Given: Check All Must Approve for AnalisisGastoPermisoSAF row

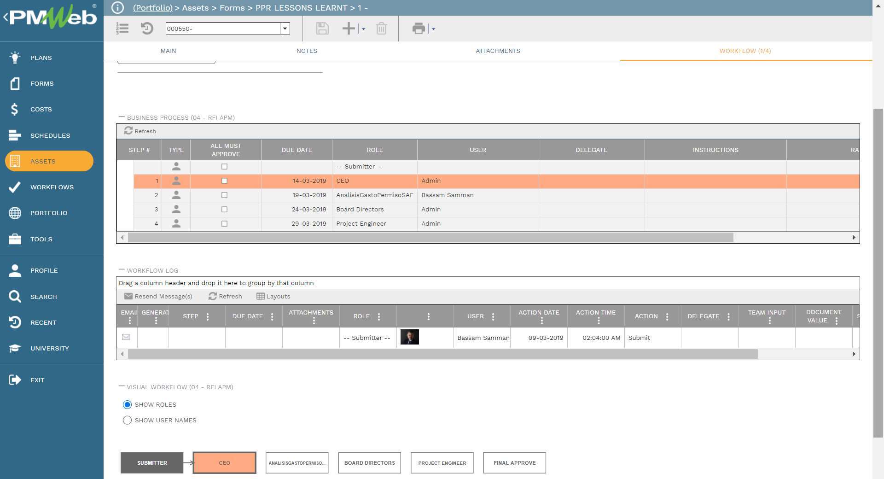Looking at the screenshot, I should click(x=225, y=195).
